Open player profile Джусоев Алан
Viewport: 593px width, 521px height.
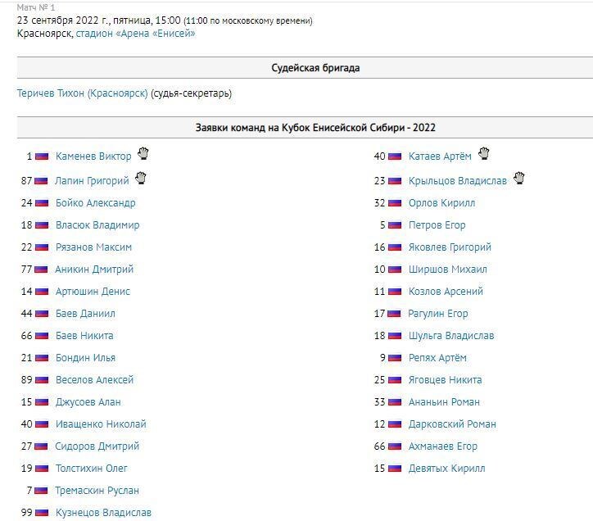tap(88, 402)
